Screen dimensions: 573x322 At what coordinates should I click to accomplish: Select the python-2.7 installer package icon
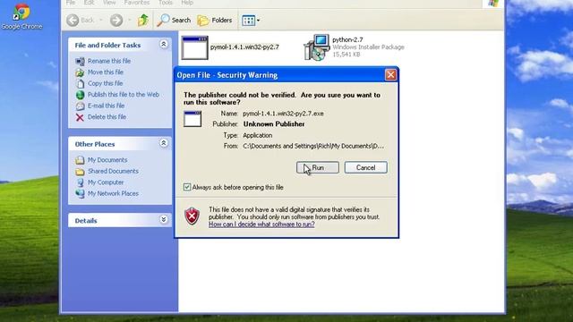click(316, 47)
